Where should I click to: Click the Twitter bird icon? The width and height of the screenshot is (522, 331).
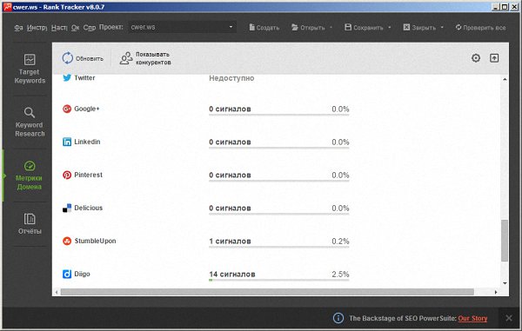(67, 78)
